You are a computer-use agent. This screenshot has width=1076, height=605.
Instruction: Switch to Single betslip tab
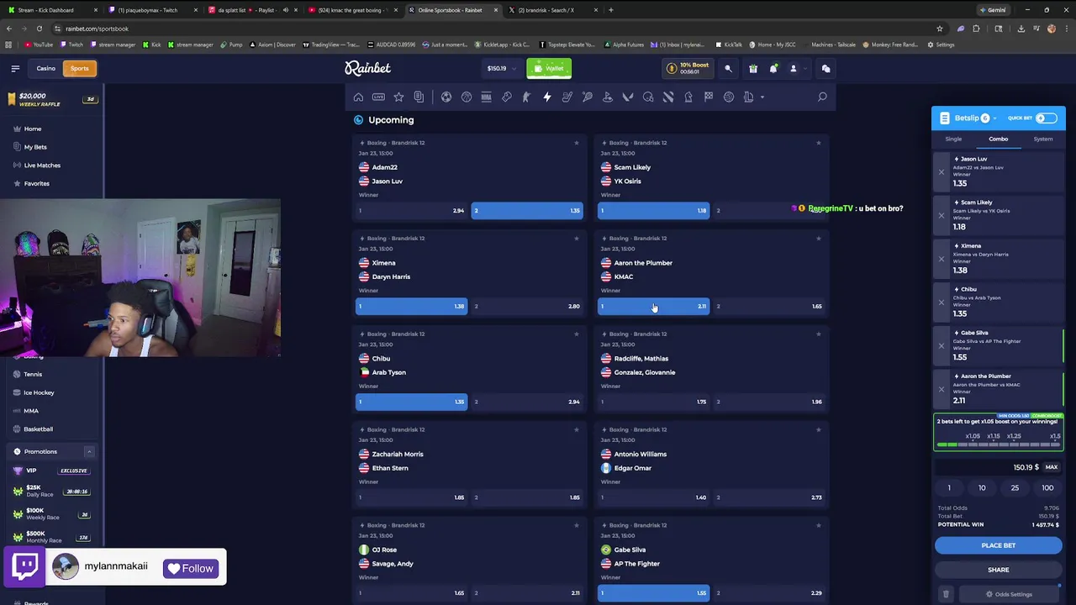click(x=953, y=139)
